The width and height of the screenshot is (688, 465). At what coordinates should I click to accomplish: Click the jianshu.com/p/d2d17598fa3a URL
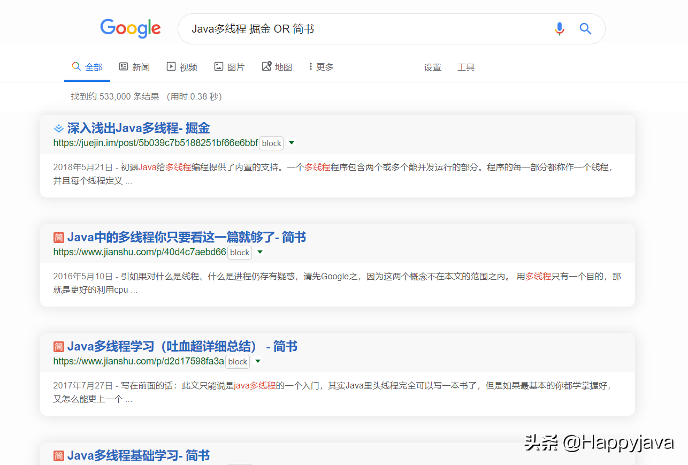click(x=139, y=361)
